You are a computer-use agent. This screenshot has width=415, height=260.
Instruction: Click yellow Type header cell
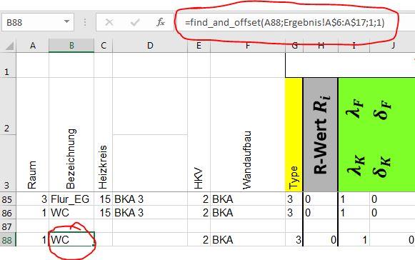[x=294, y=135]
